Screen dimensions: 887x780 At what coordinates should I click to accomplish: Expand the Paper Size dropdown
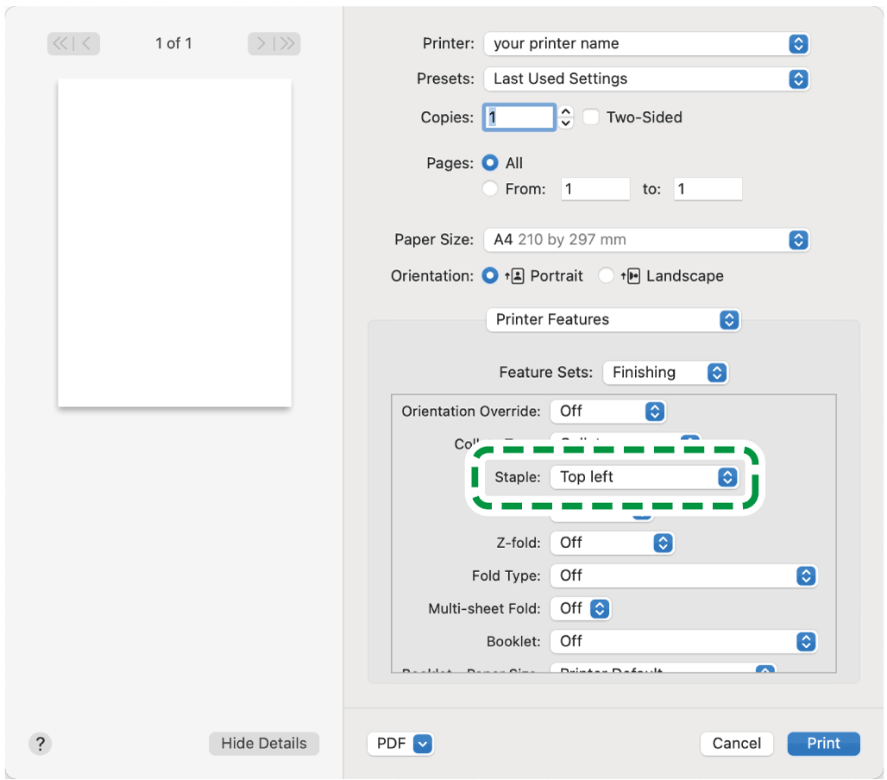pos(646,240)
